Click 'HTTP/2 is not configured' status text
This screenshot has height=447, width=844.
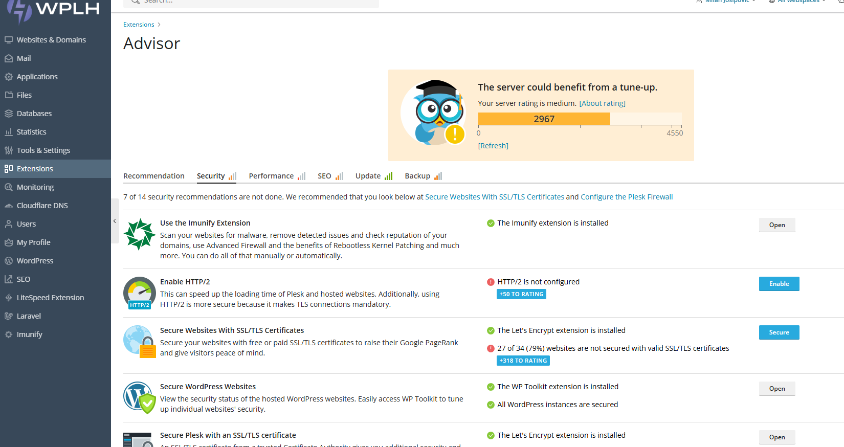coord(538,282)
